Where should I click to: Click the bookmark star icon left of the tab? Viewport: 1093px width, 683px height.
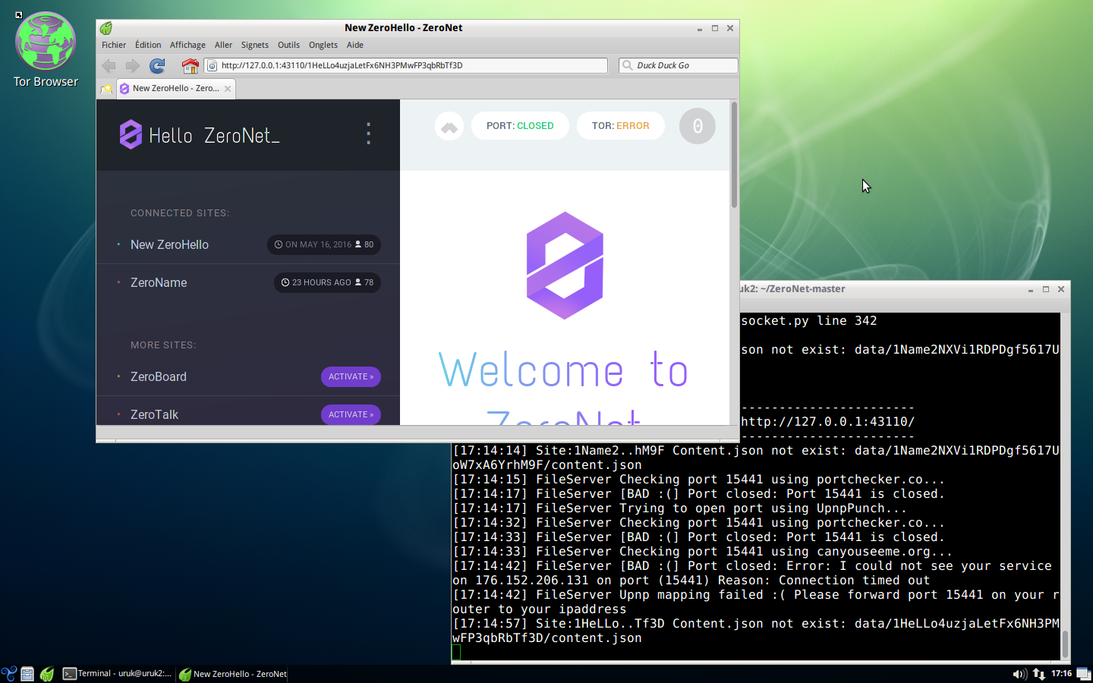(106, 88)
